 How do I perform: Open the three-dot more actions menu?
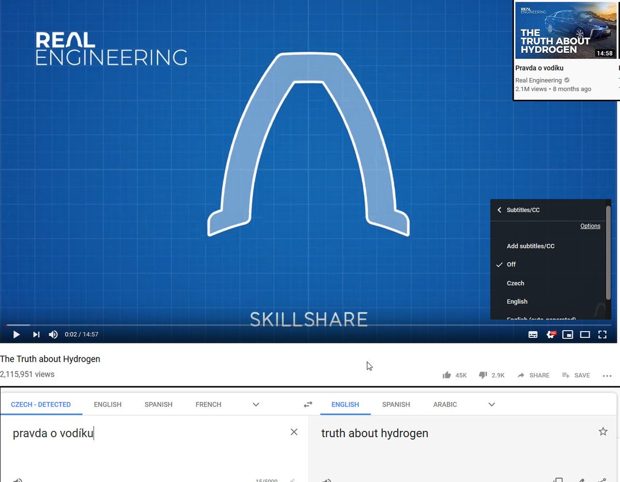pyautogui.click(x=607, y=376)
